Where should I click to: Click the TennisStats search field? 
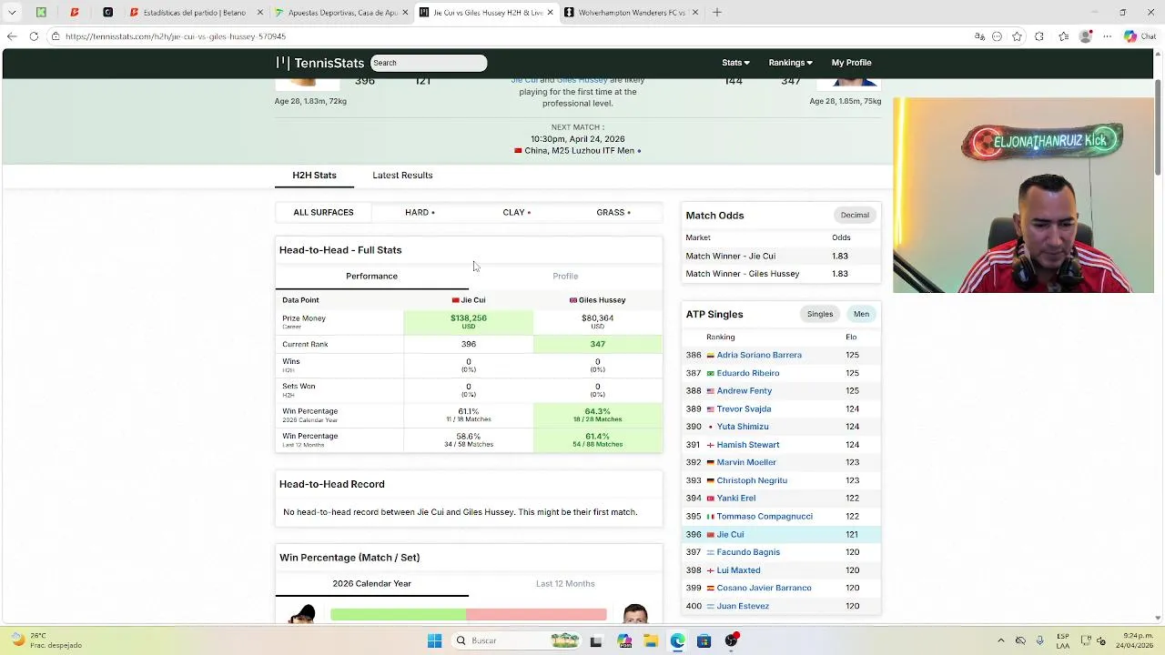[x=428, y=63]
